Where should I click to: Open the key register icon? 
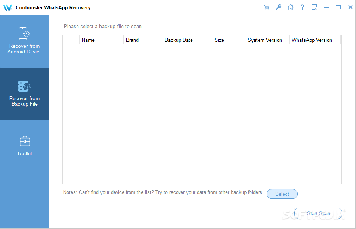pyautogui.click(x=279, y=7)
